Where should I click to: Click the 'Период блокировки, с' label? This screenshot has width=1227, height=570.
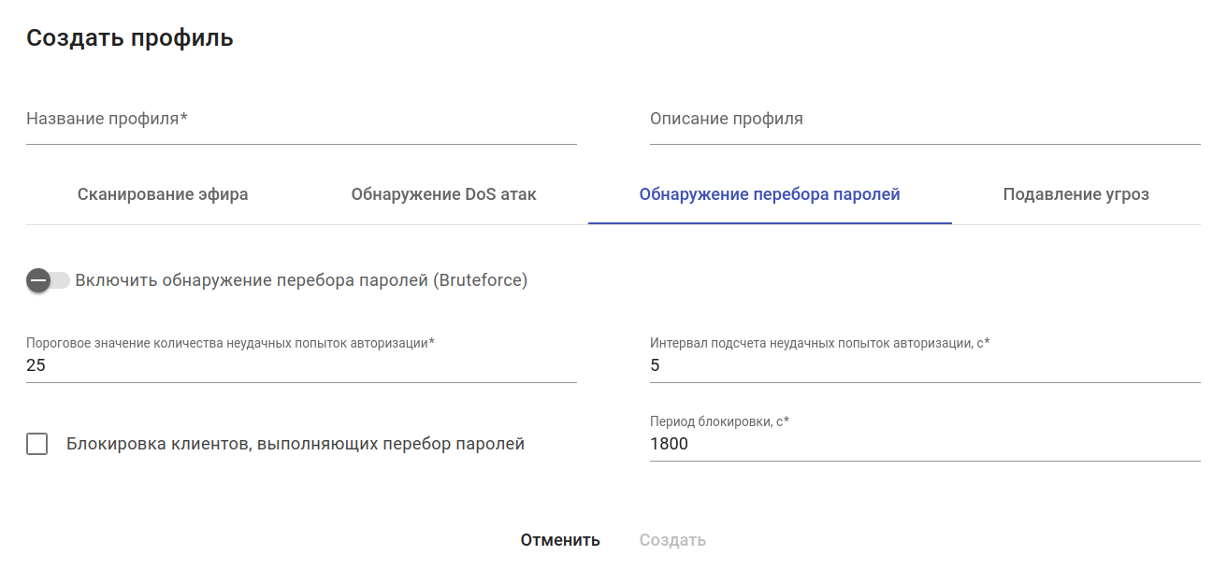coord(719,421)
